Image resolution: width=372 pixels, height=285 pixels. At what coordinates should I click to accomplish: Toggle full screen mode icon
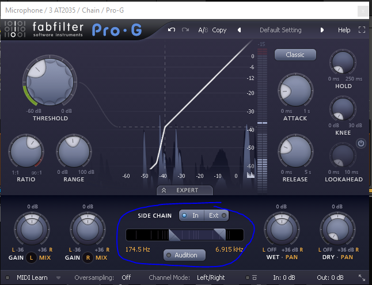[362, 30]
